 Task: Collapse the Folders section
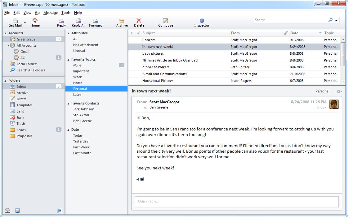6,80
